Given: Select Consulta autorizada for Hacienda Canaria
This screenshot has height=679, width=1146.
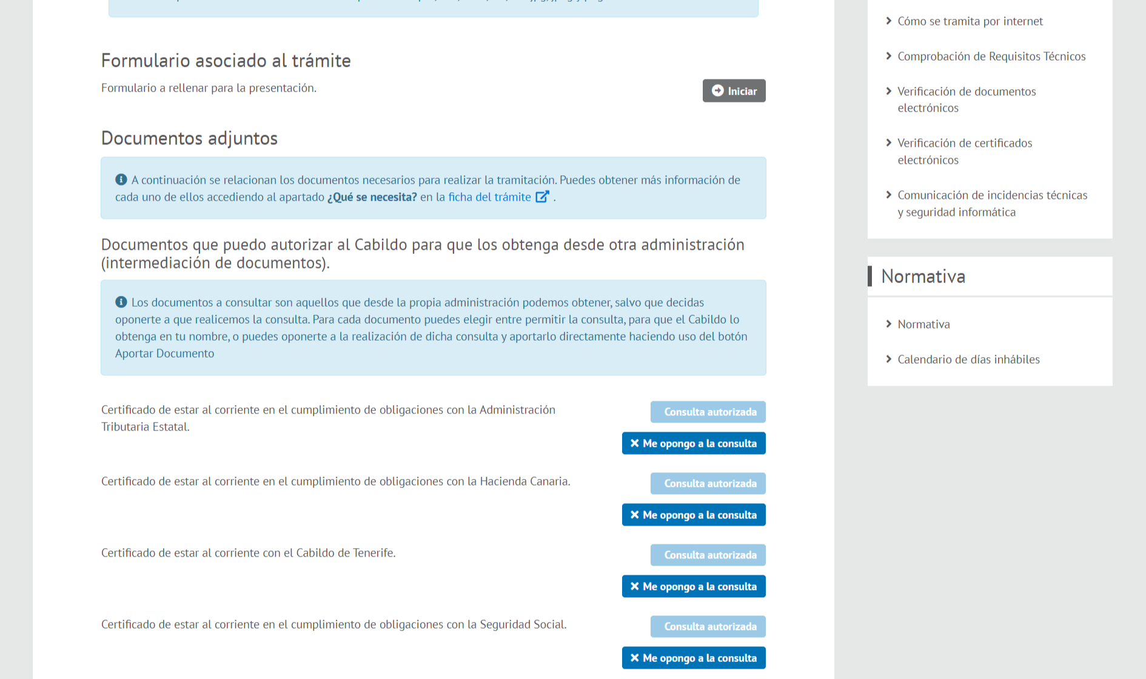Looking at the screenshot, I should 708,484.
